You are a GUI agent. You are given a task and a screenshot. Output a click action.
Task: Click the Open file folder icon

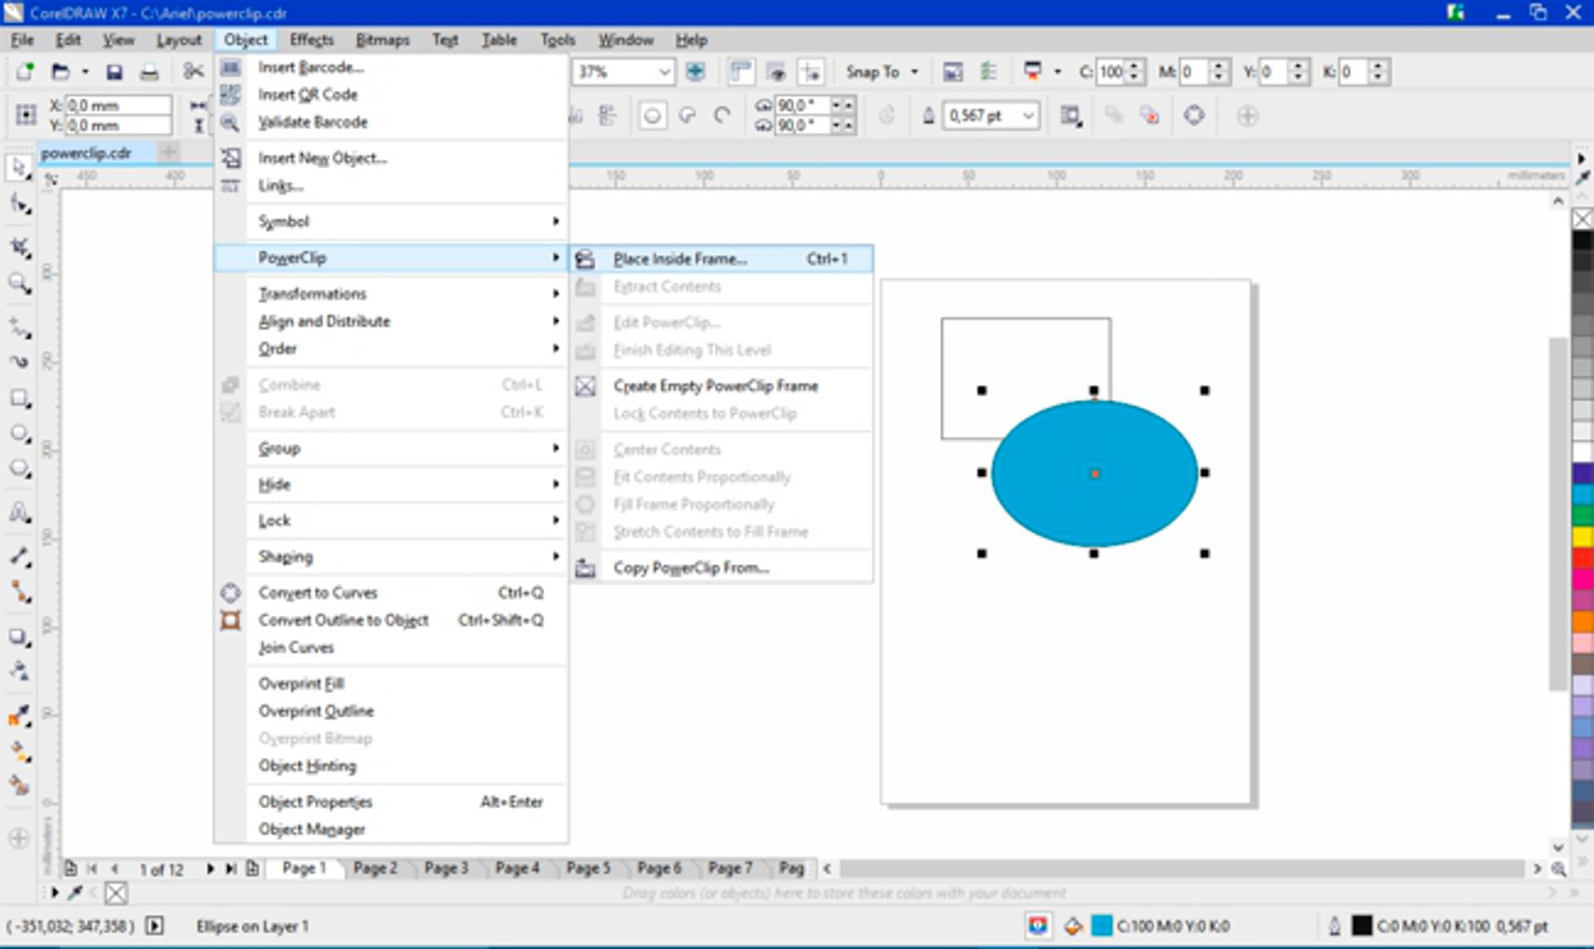(x=60, y=71)
